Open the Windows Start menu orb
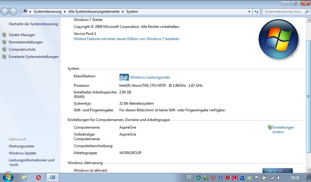The height and width of the screenshot is (182, 311). pyautogui.click(x=8, y=177)
